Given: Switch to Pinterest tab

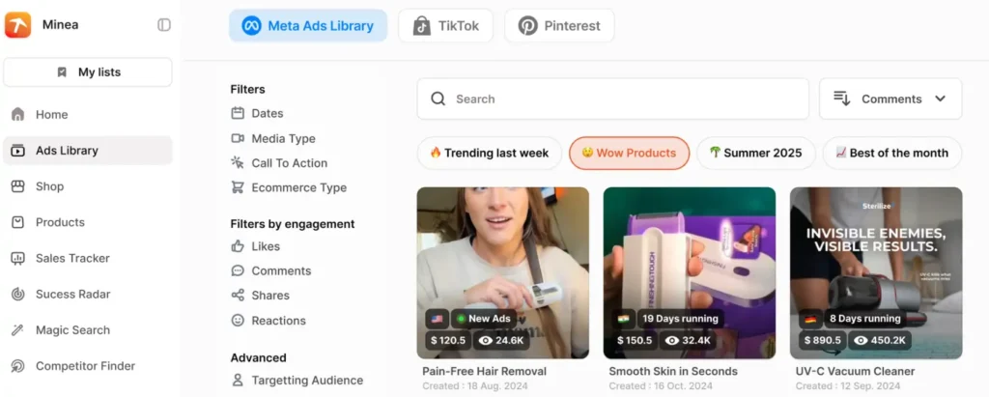Looking at the screenshot, I should pyautogui.click(x=559, y=26).
